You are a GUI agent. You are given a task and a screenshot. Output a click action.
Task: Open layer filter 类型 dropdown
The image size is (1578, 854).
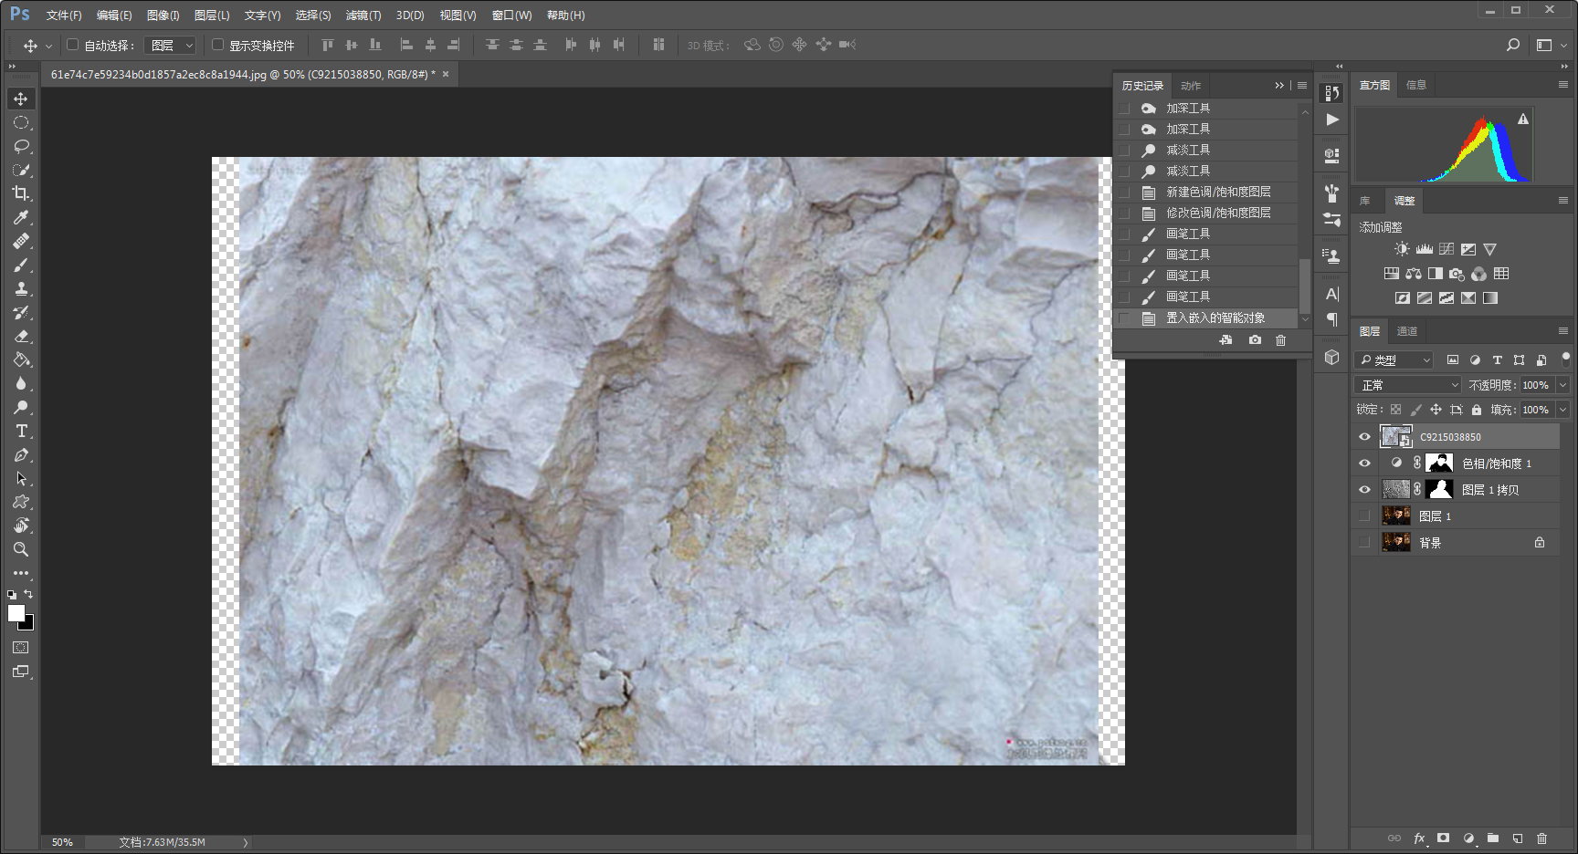tap(1394, 360)
